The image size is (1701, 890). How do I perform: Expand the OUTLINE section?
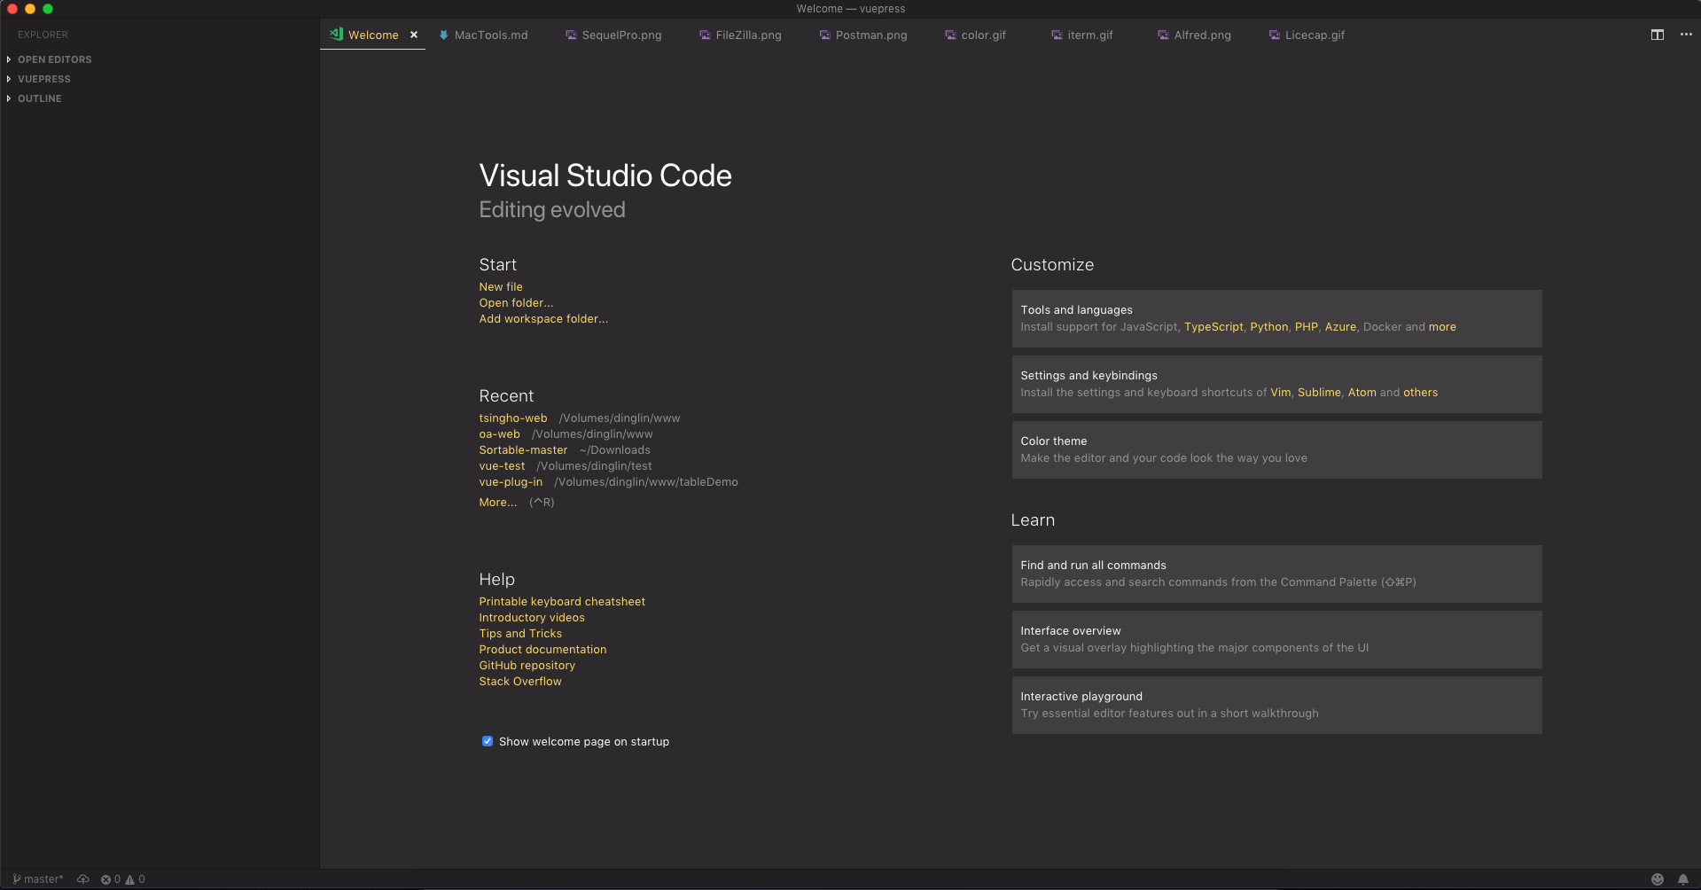point(39,98)
